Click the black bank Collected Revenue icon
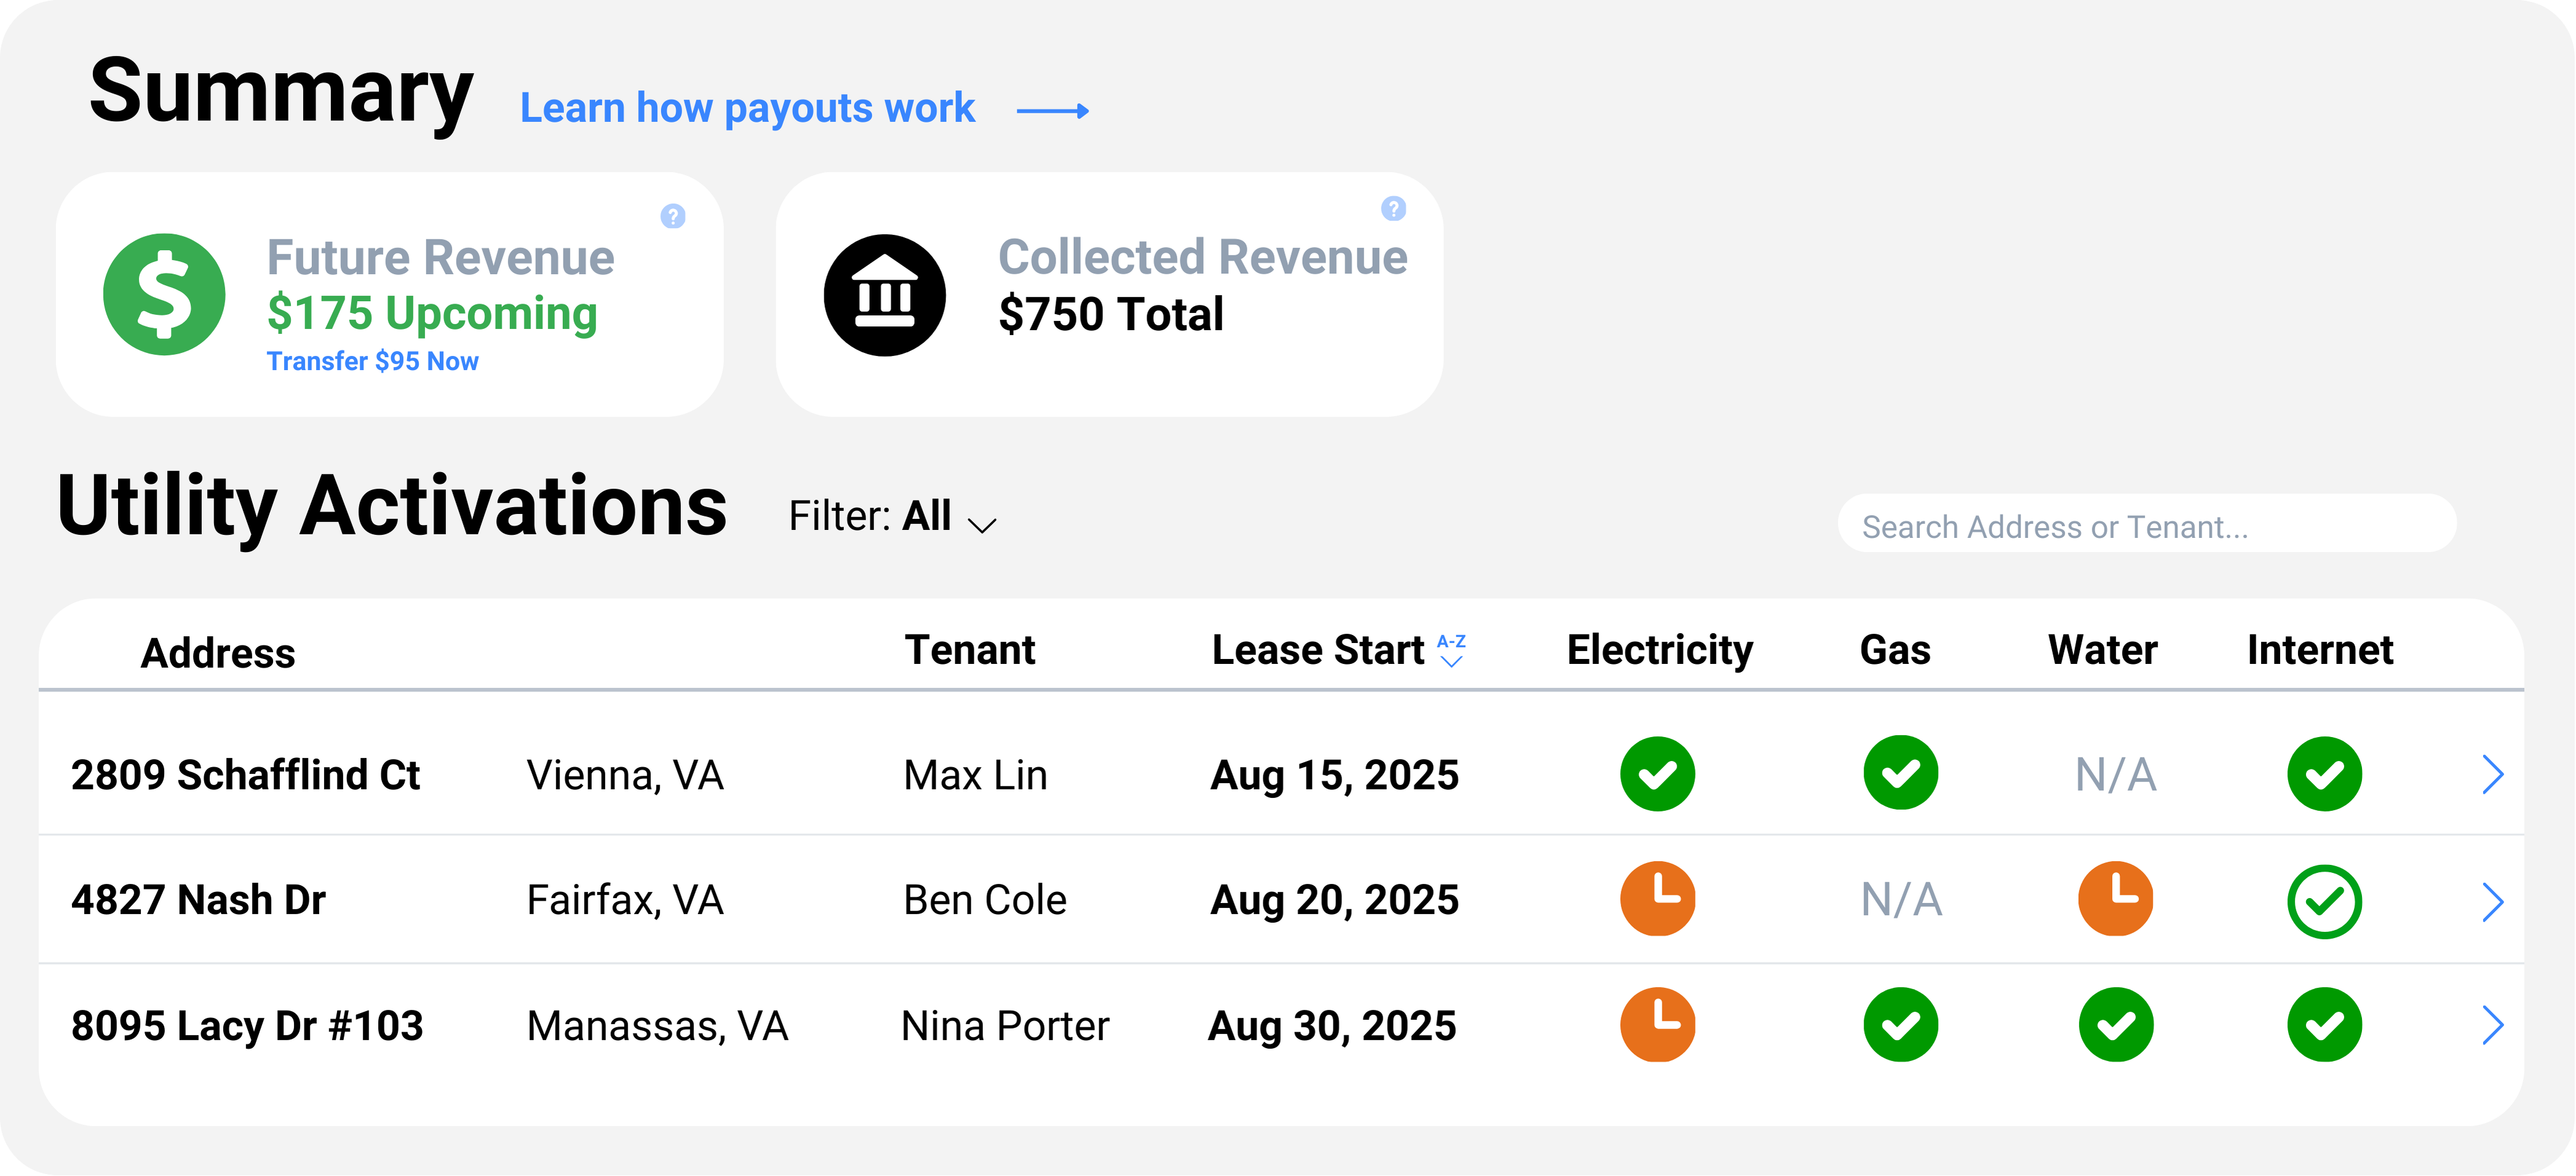Viewport: 2576px width, 1176px height. pos(884,294)
